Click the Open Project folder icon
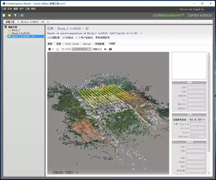 [9, 15]
